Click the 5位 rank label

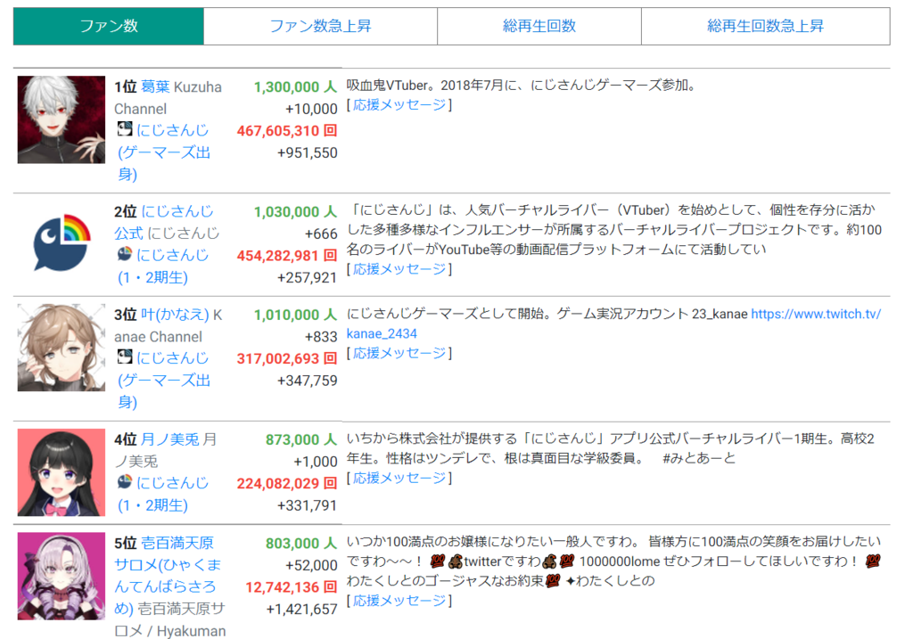click(125, 544)
